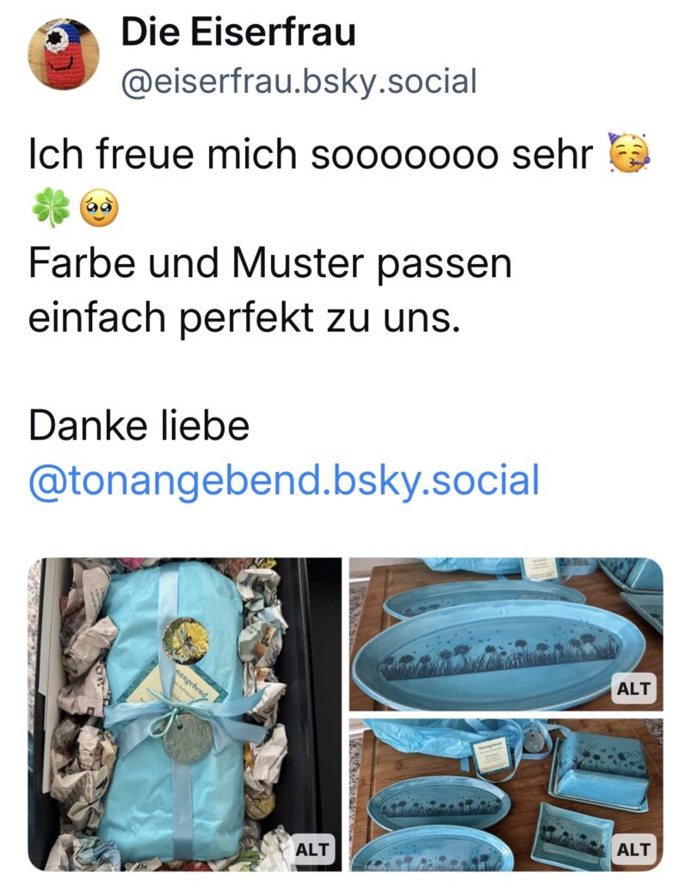Open the photo of multiple turquoise dishes
The image size is (691, 881).
(x=506, y=794)
